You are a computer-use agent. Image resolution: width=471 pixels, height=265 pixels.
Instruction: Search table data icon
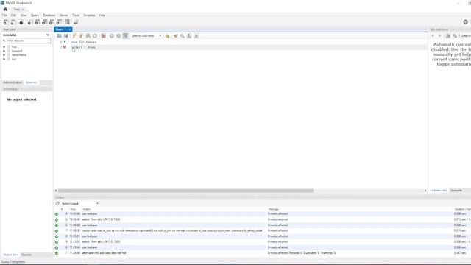(x=68, y=22)
